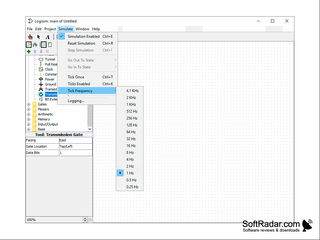Select the Transistor component icon
This screenshot has height=240, width=320.
[x=41, y=89]
